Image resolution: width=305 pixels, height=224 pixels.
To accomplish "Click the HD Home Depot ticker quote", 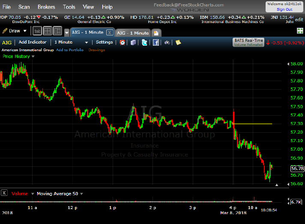I will 162,19.
